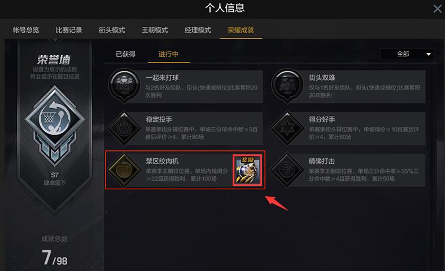
Task: Click the S7 肆虐篮下 honor wall emblem
Action: [55, 126]
